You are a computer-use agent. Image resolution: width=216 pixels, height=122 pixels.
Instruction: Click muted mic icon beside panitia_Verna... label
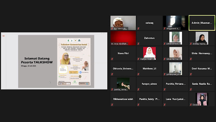pos(112,89)
